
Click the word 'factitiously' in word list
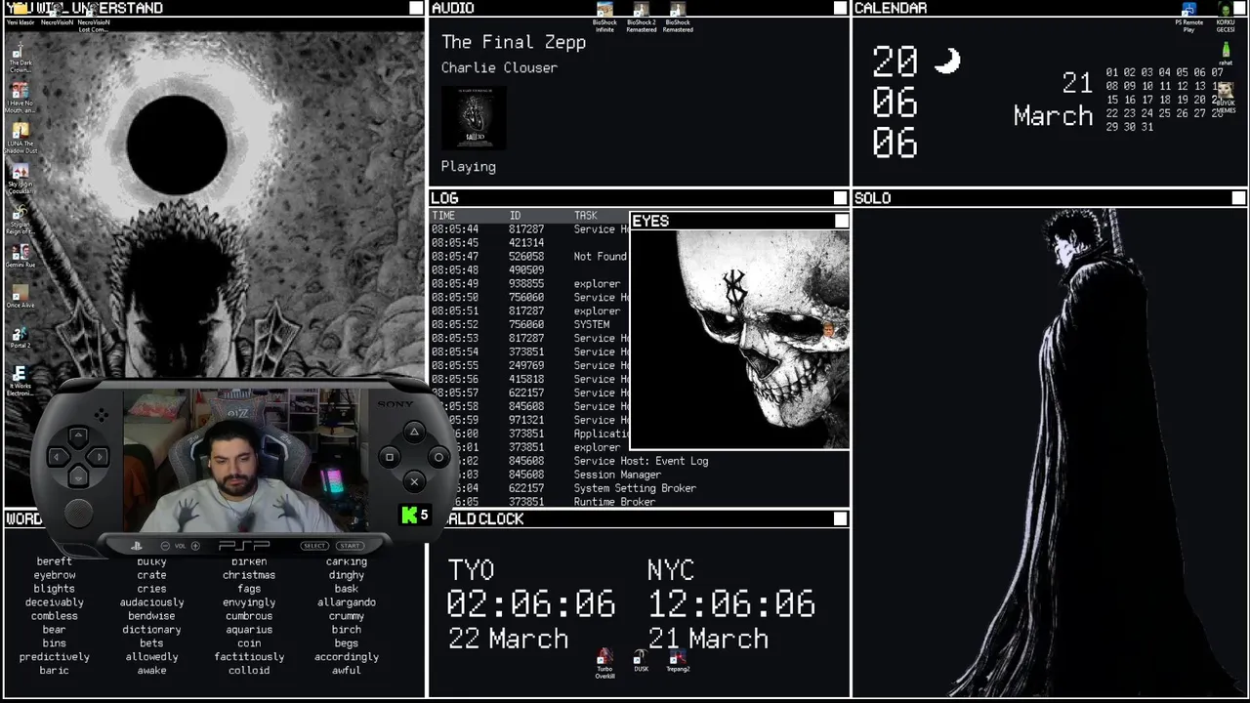point(249,657)
